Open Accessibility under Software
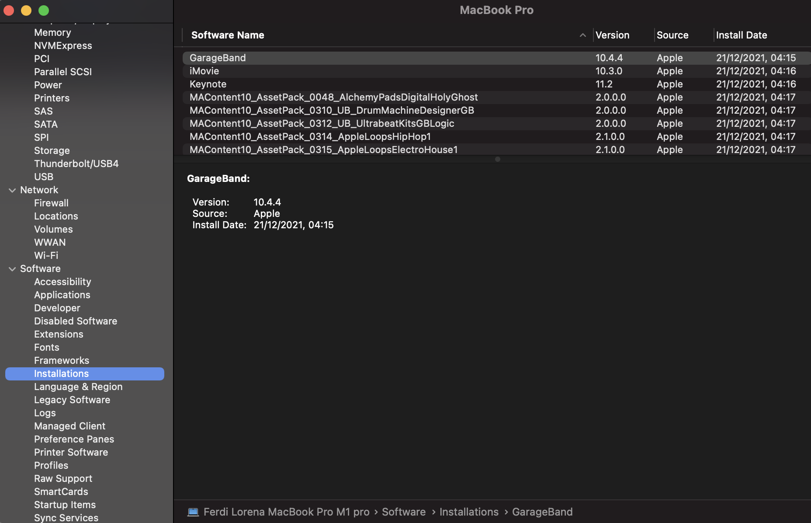811x523 pixels. click(62, 282)
